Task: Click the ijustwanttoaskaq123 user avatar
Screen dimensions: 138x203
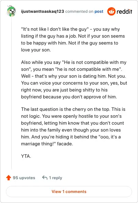Action: (11, 11)
